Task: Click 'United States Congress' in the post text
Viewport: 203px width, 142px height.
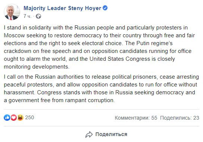Action: pyautogui.click(x=120, y=59)
